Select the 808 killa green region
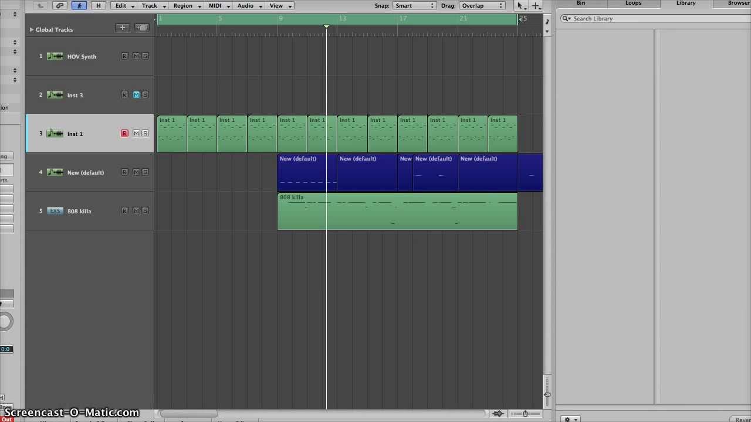Screen dimensions: 751x422 (x=397, y=211)
